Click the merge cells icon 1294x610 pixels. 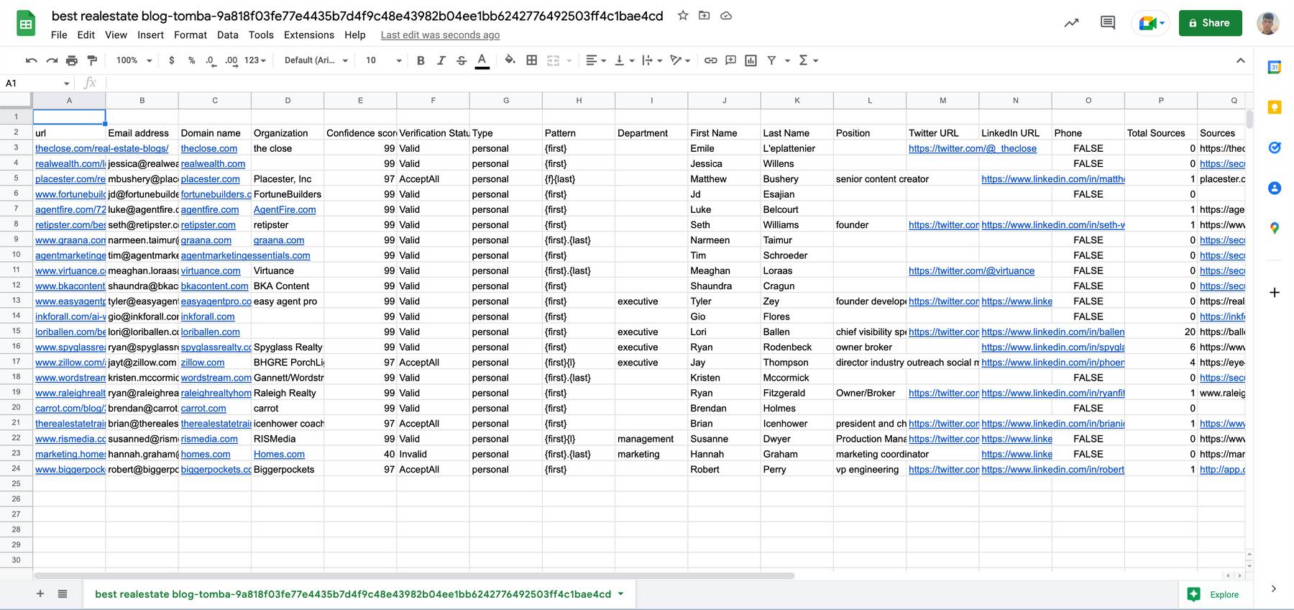click(553, 60)
